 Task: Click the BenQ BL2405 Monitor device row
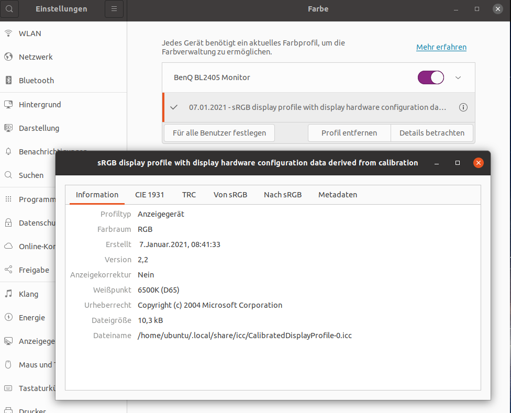click(318, 77)
